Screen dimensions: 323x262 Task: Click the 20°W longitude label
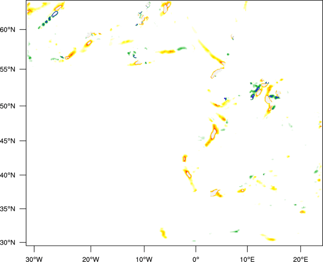tap(91, 259)
